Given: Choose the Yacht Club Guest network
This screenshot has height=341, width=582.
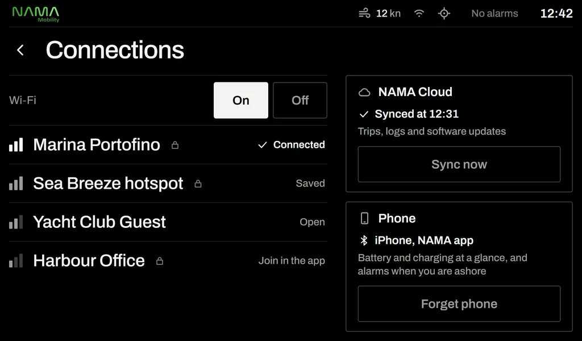Looking at the screenshot, I should pyautogui.click(x=168, y=222).
